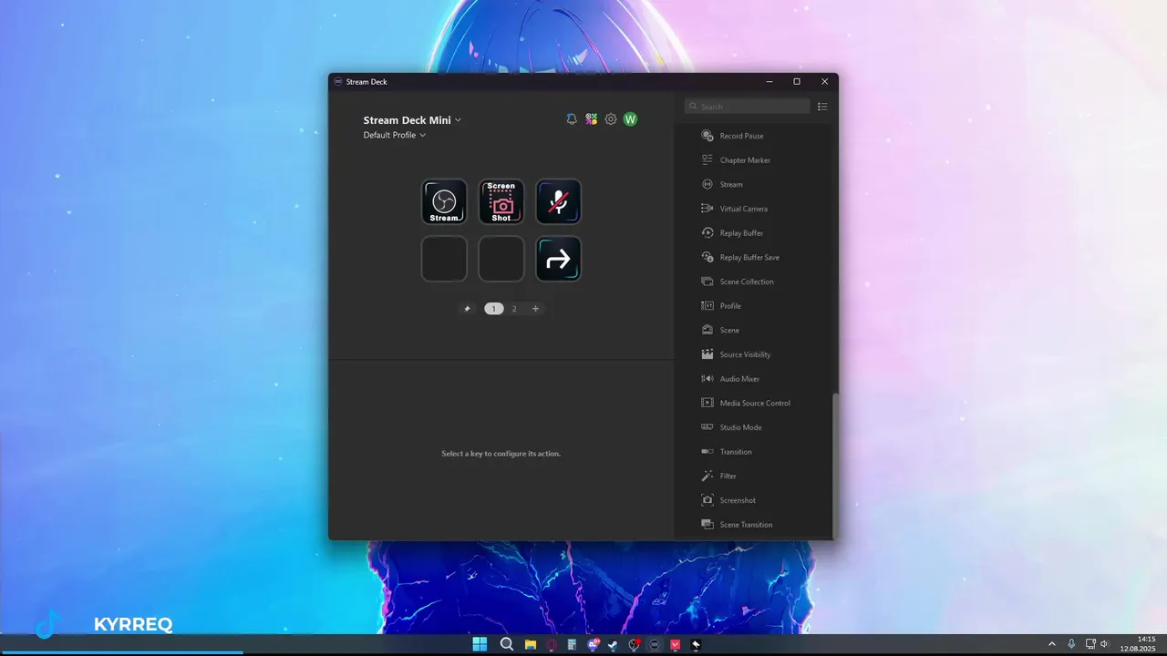Open the Windows Start menu
Screen dimensions: 1167x656
point(480,644)
